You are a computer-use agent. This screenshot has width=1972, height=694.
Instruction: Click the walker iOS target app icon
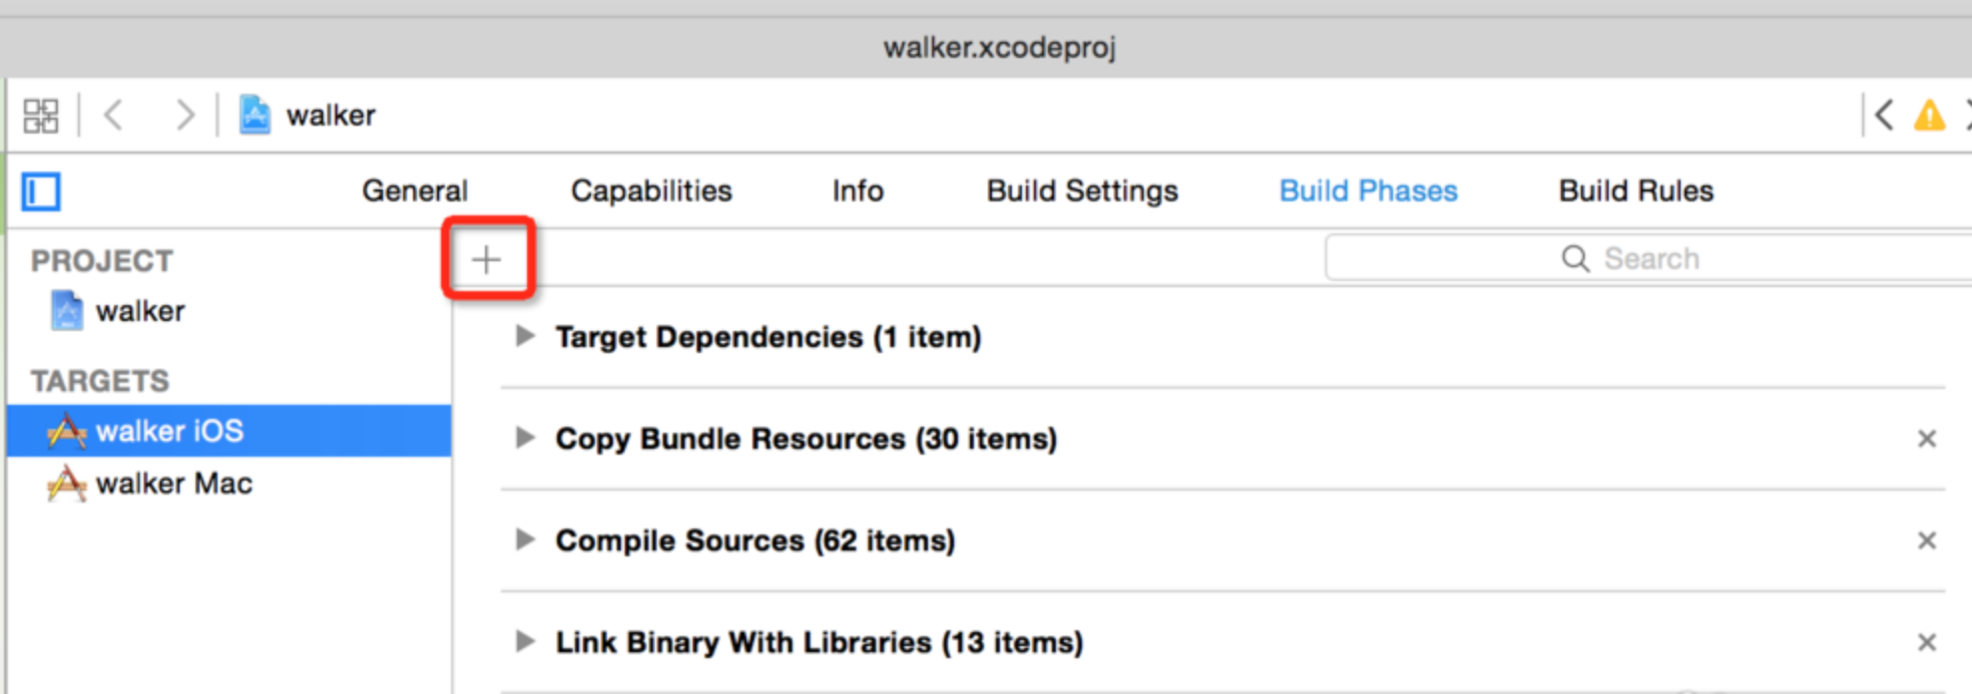67,431
